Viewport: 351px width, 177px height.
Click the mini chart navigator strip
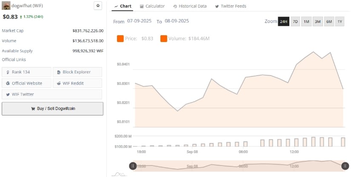coord(239,166)
